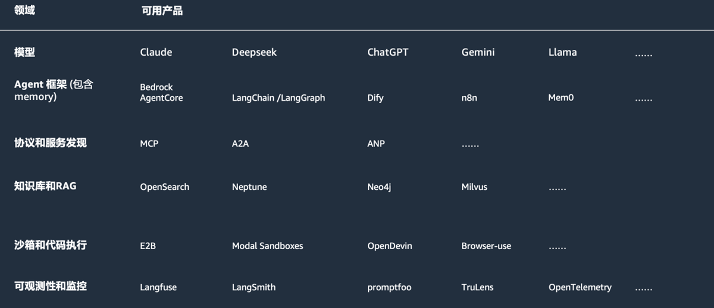Click the Llama model entry
The width and height of the screenshot is (714, 308).
click(x=562, y=52)
